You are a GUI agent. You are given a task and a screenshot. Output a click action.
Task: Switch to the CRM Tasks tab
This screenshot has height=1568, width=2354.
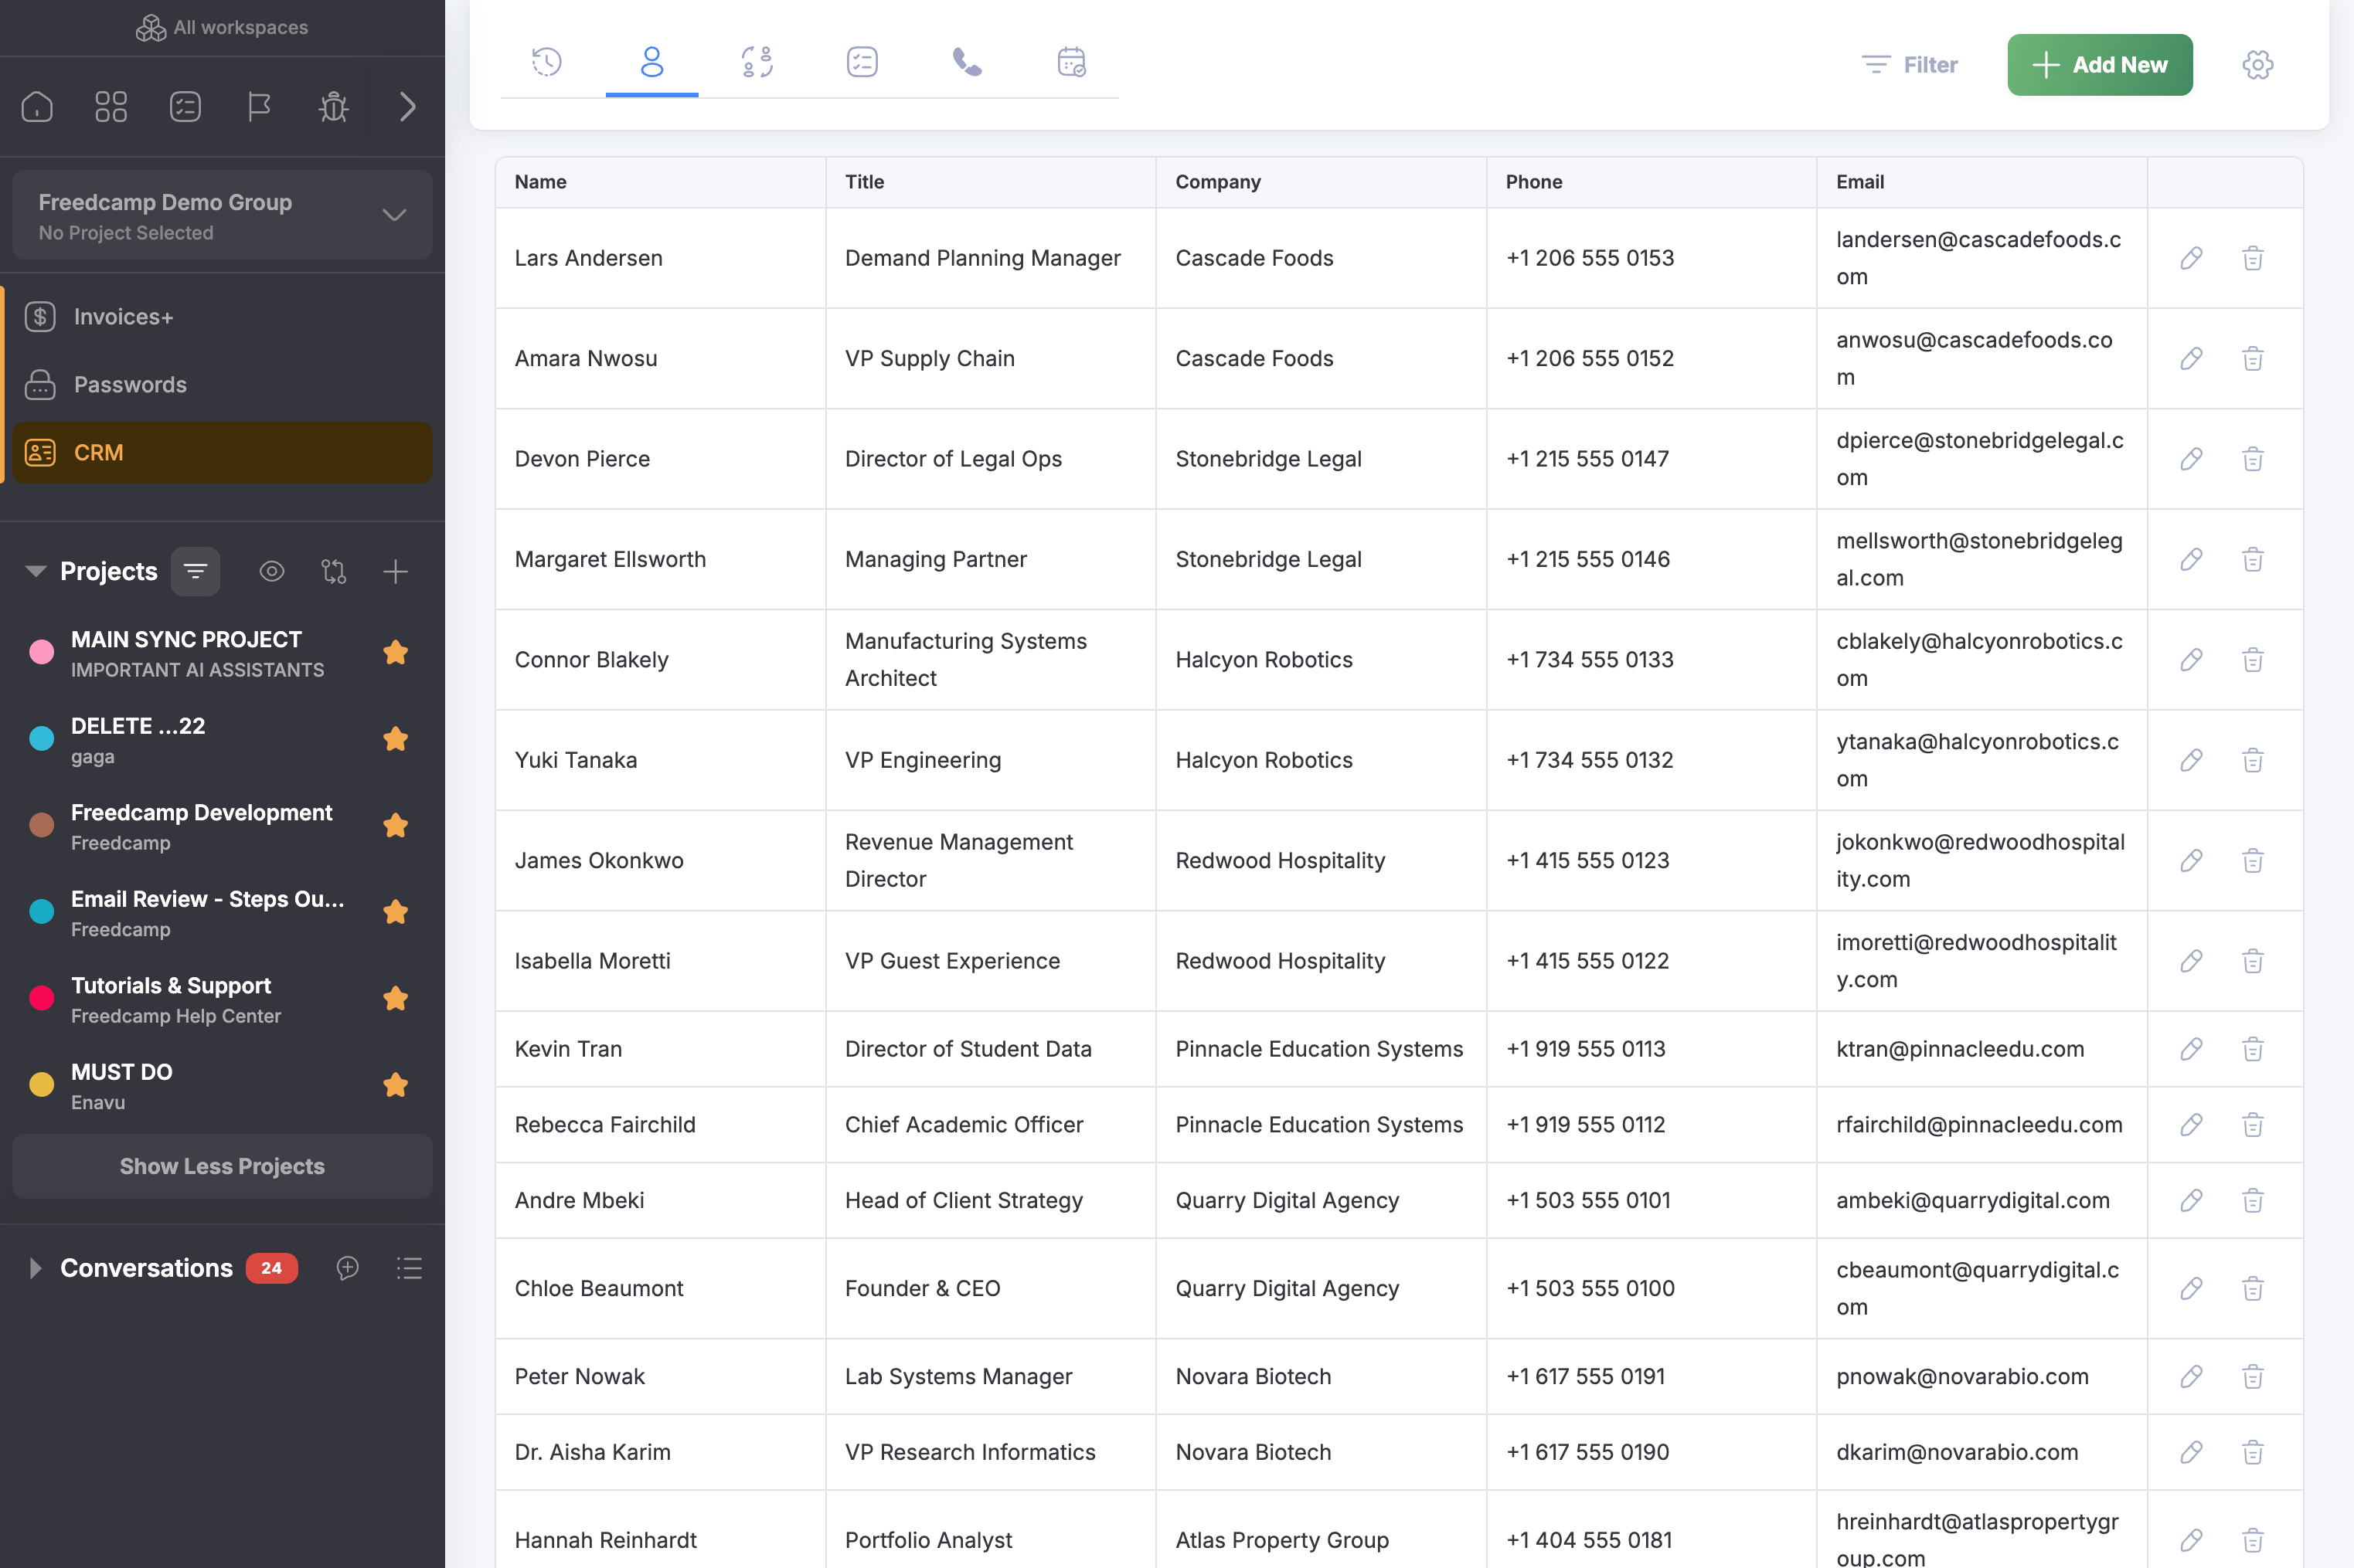pyautogui.click(x=862, y=62)
